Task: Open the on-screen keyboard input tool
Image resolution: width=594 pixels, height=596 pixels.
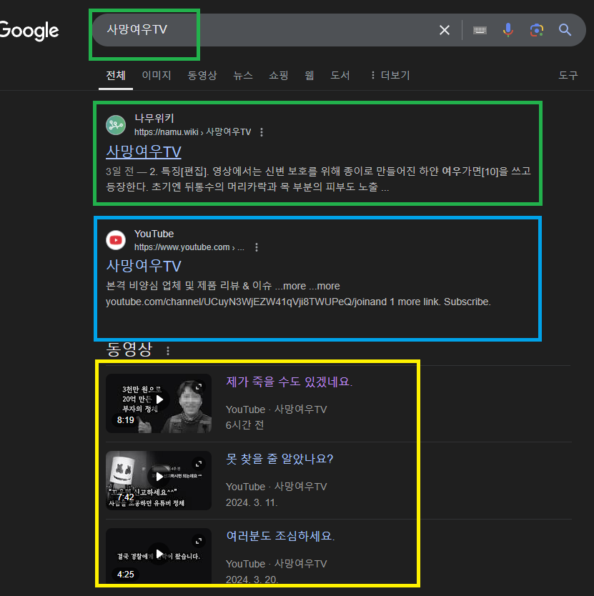Action: click(x=480, y=30)
